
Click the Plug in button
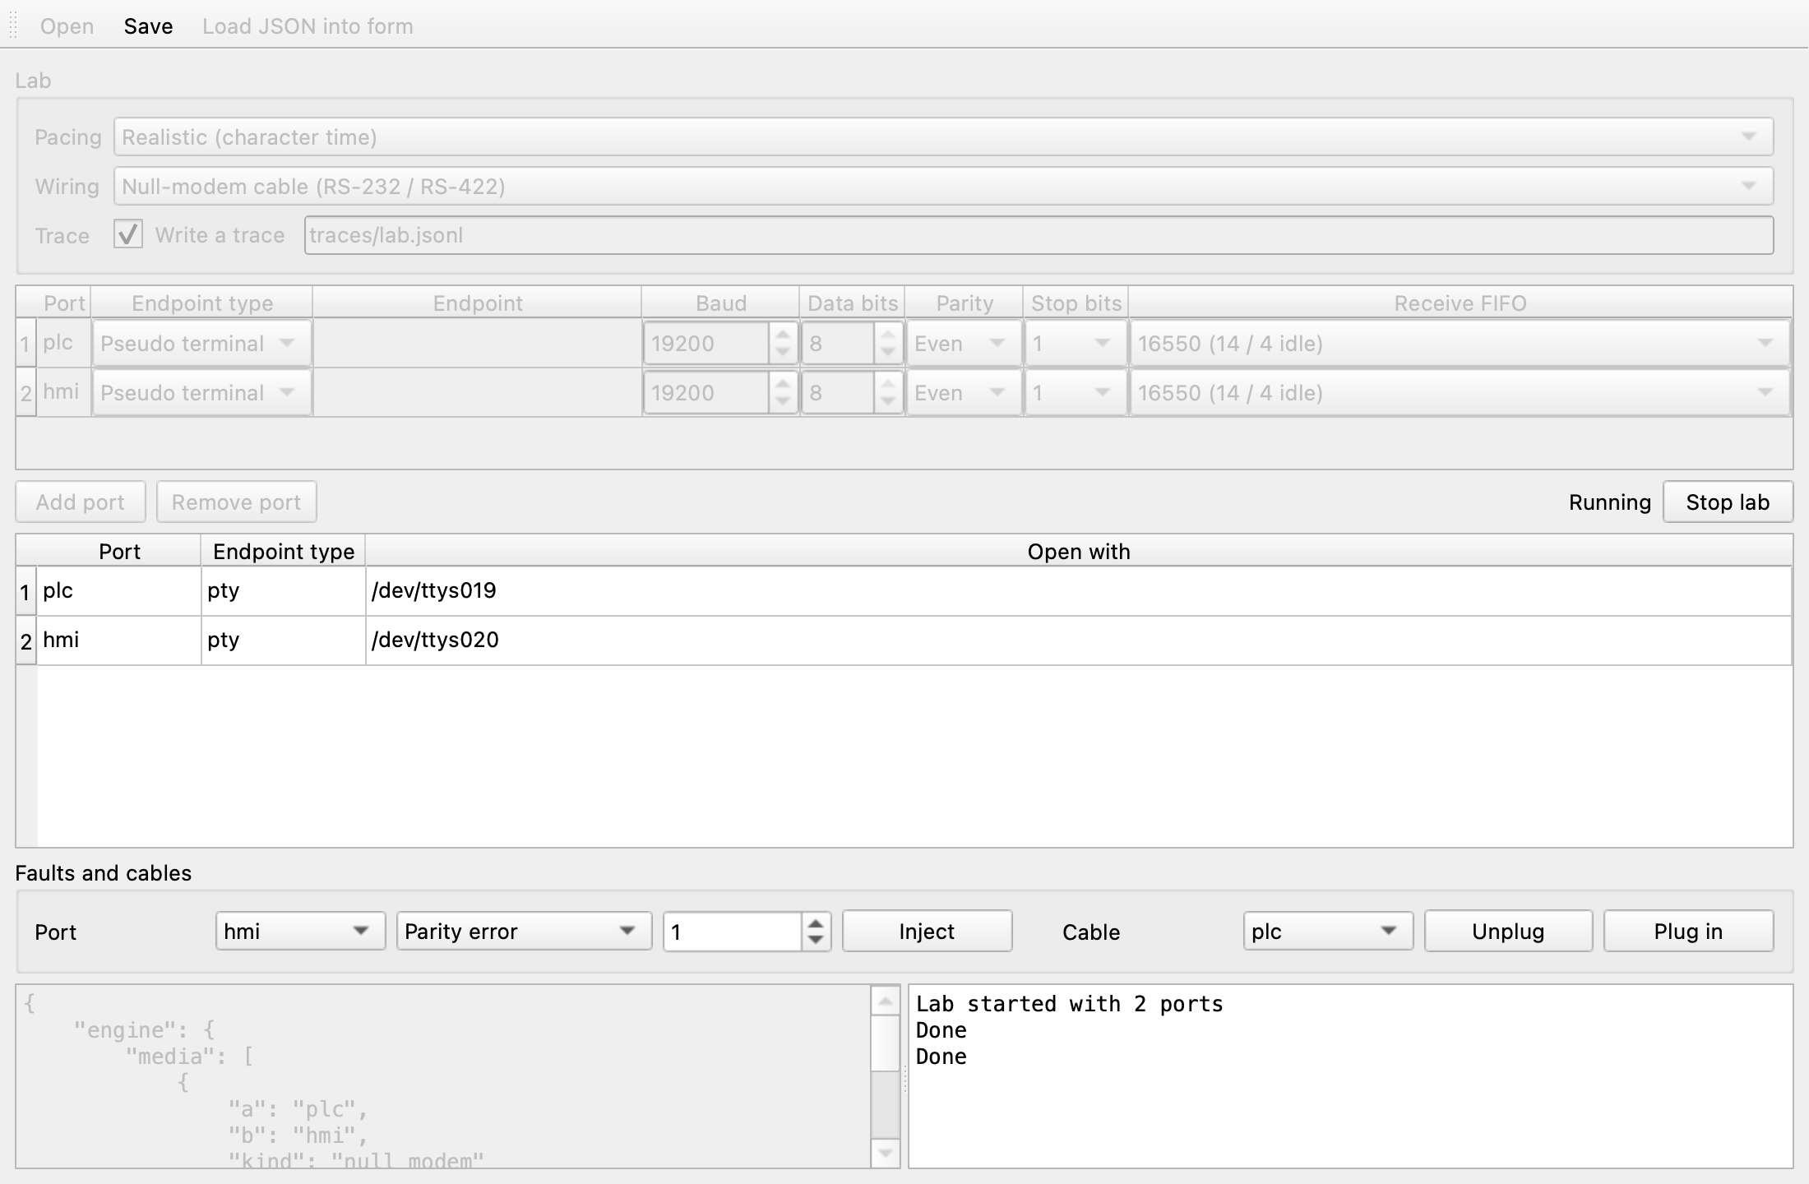coord(1688,932)
